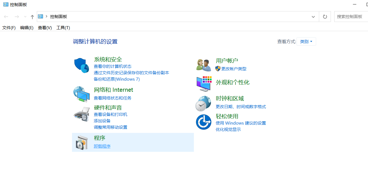Open the 文件(F) menu
This screenshot has height=181, width=368.
[x=9, y=28]
